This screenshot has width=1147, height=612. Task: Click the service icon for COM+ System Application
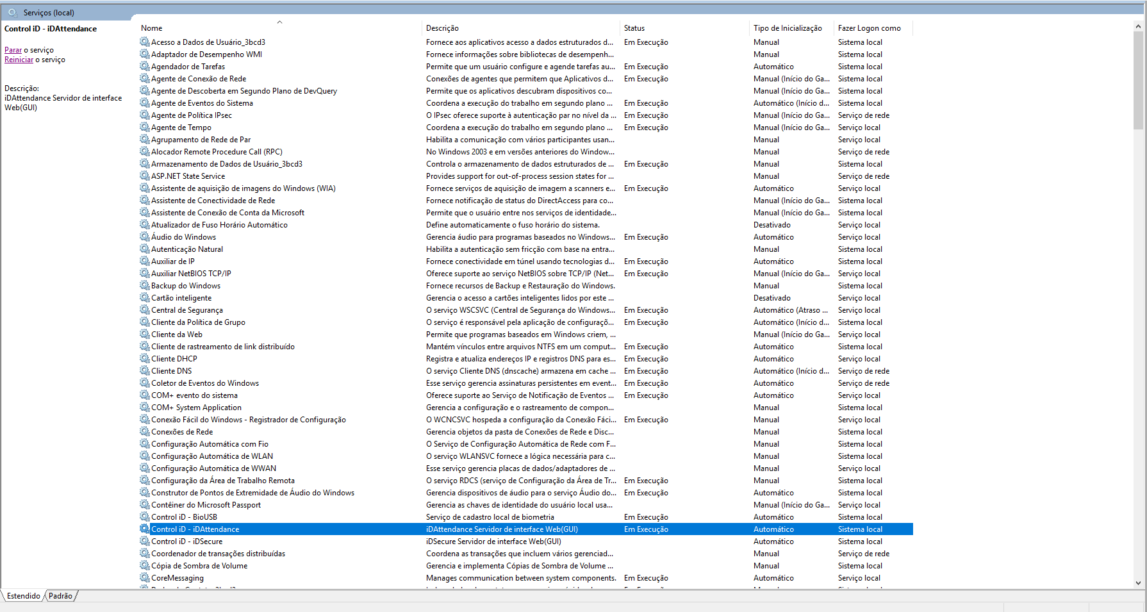[x=145, y=407]
